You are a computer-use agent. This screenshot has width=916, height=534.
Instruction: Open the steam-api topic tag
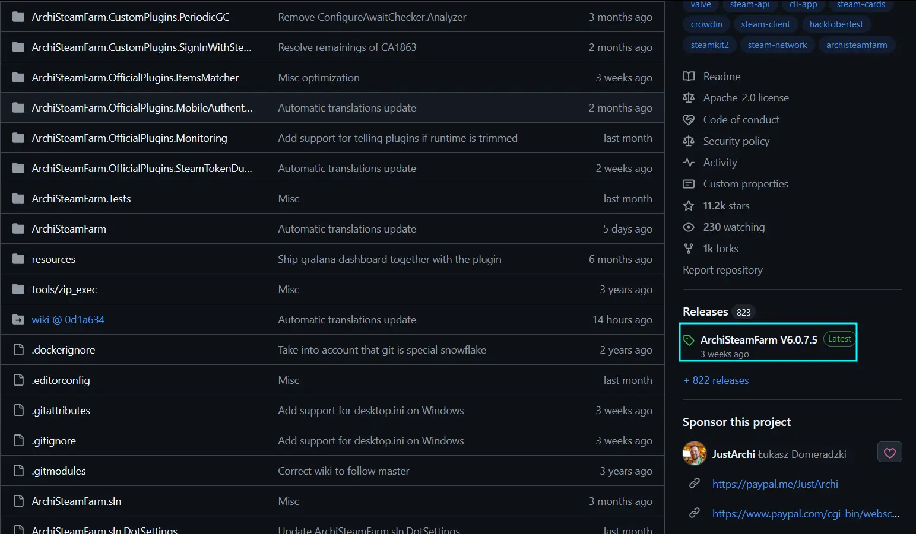coord(750,4)
